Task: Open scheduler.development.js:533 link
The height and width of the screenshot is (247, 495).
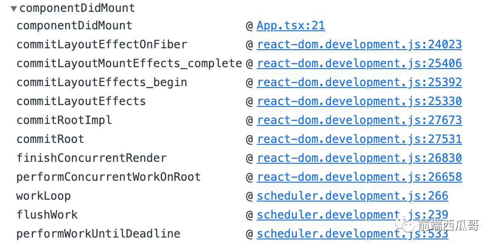Action: pyautogui.click(x=352, y=233)
